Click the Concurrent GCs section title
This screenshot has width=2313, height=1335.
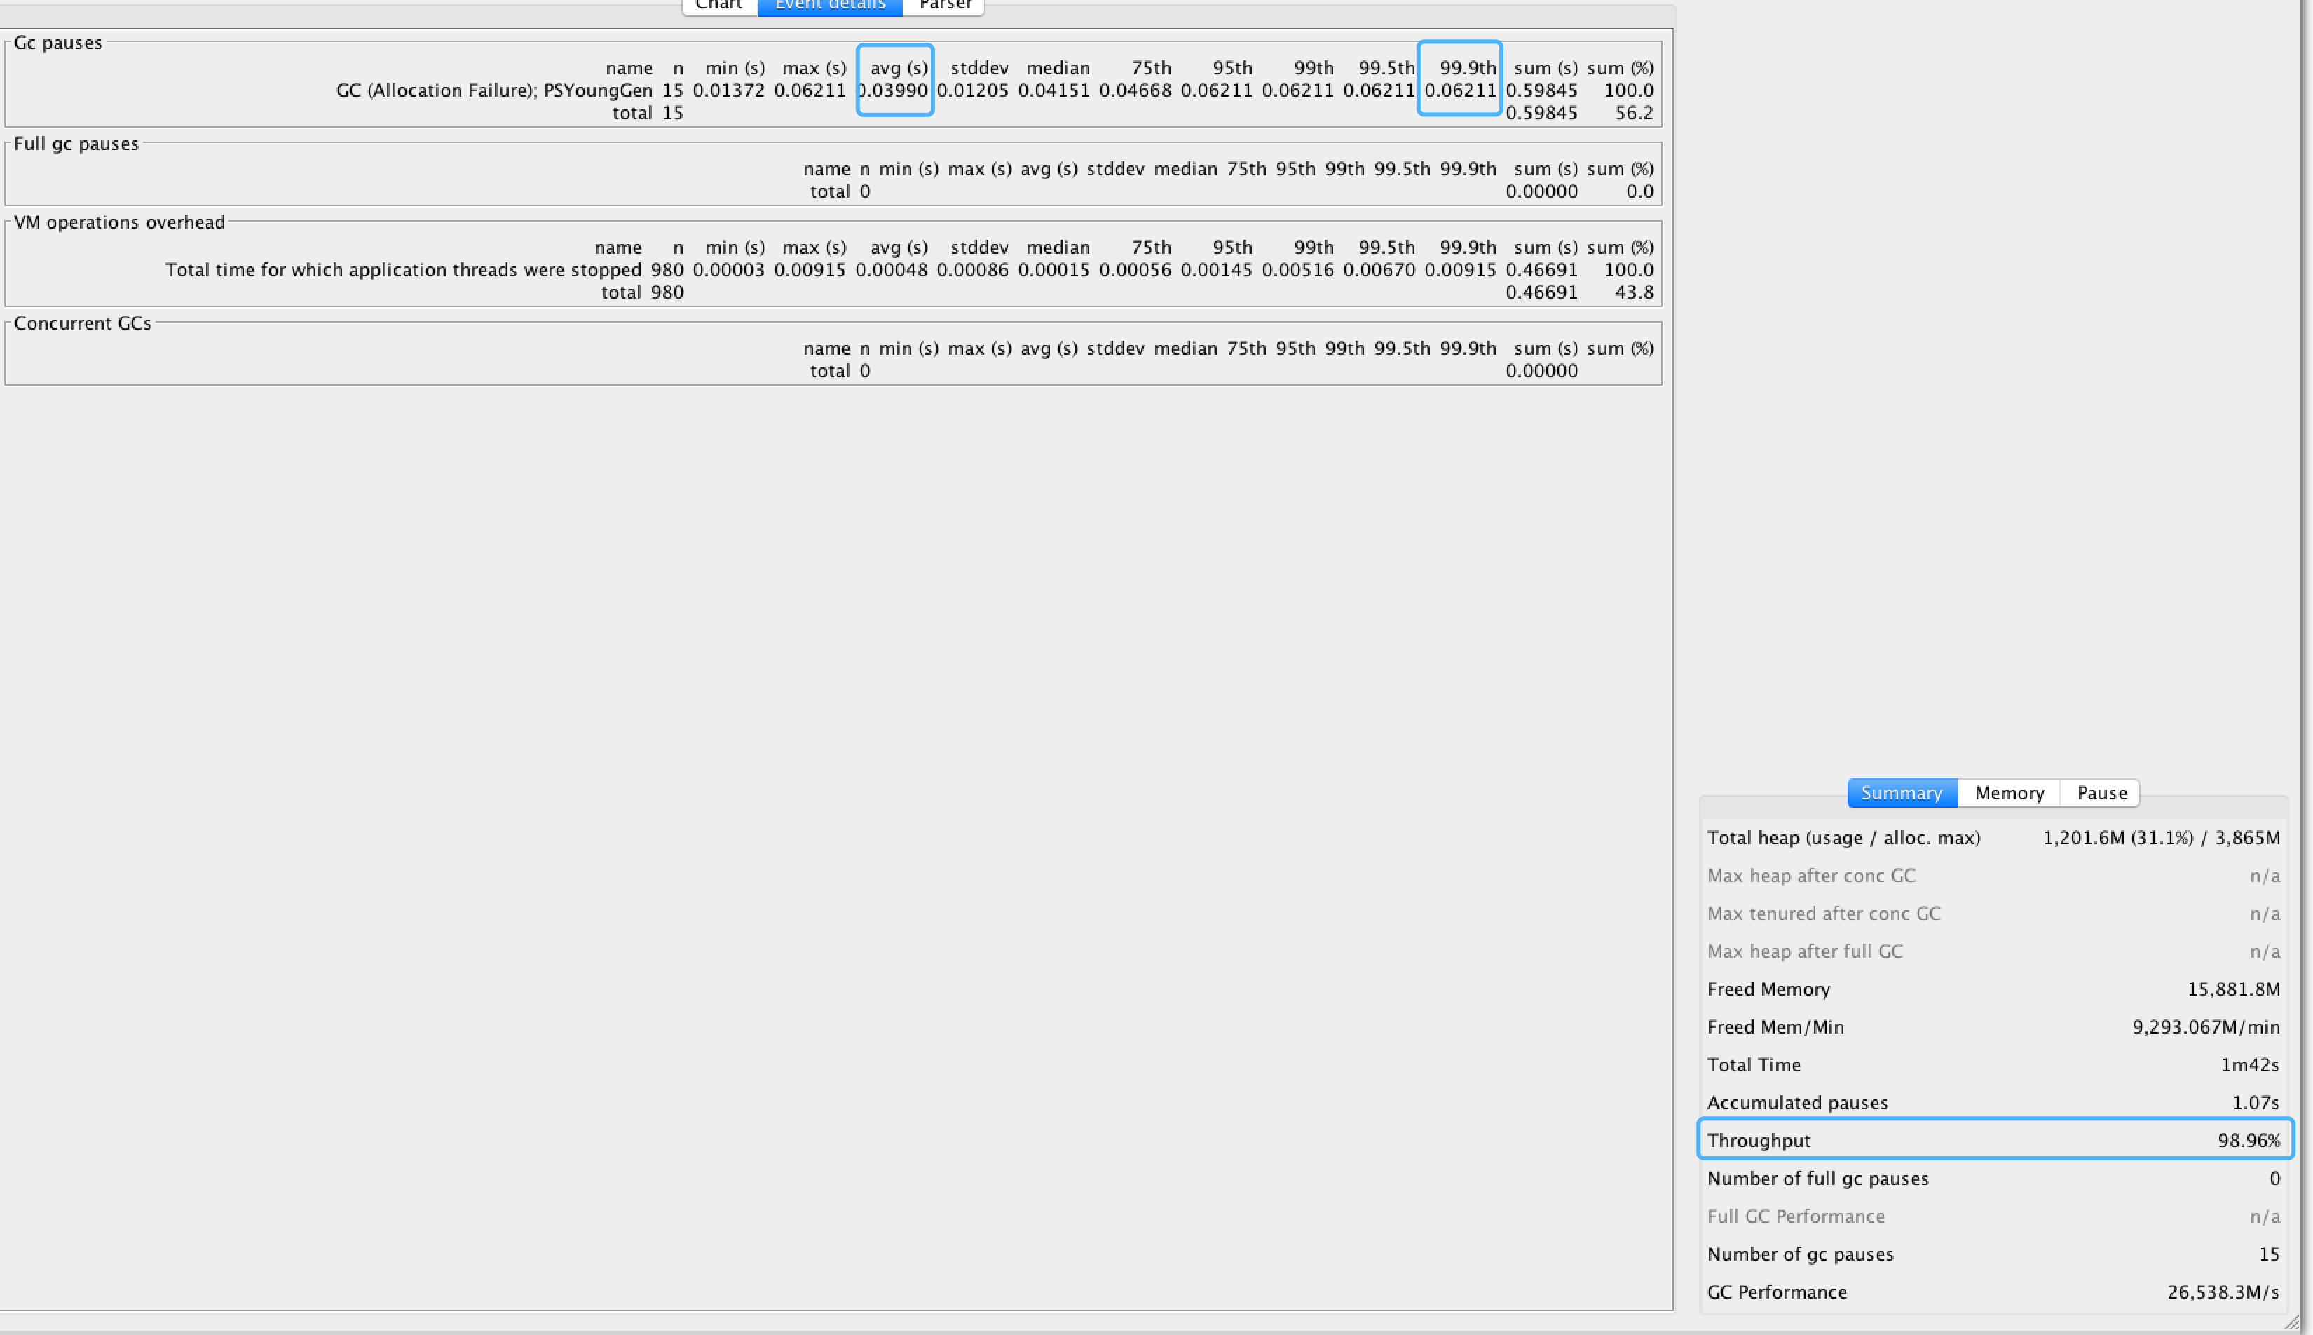tap(83, 323)
